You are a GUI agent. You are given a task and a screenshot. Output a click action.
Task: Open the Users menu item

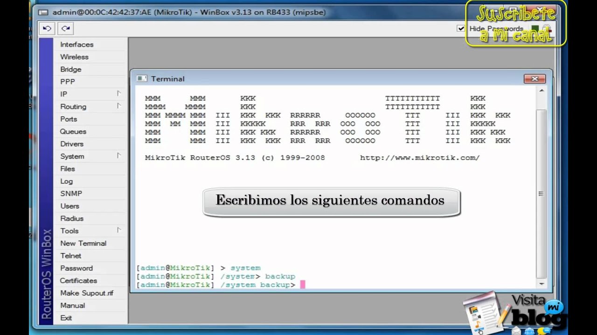pyautogui.click(x=69, y=206)
